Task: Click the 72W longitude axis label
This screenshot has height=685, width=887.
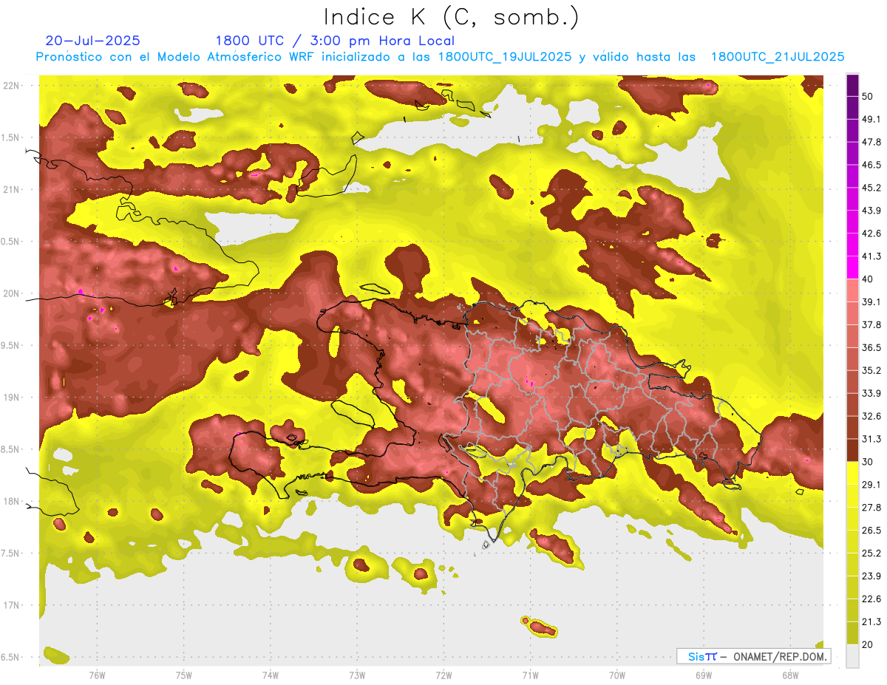Action: click(443, 675)
